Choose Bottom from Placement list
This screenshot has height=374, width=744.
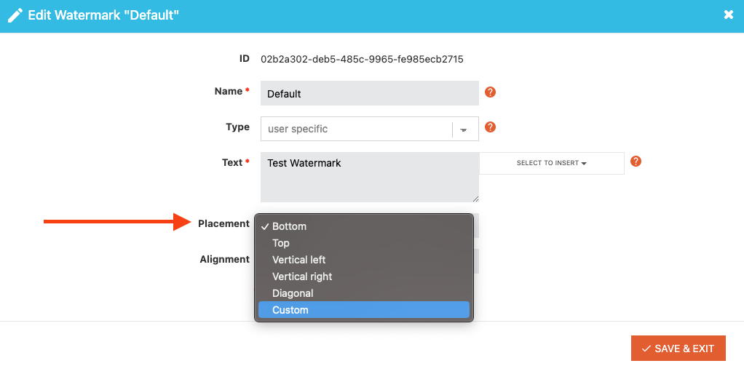(364, 226)
